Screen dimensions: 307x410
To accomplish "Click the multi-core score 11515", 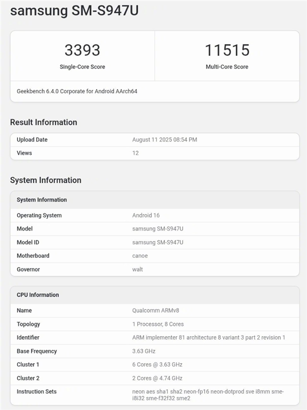I will point(227,50).
